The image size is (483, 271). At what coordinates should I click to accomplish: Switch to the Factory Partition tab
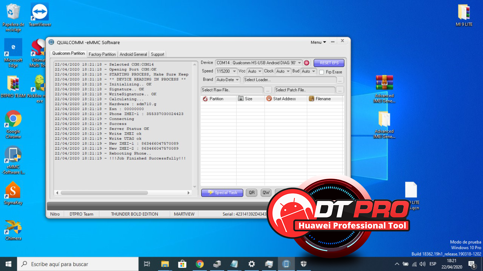tap(102, 54)
